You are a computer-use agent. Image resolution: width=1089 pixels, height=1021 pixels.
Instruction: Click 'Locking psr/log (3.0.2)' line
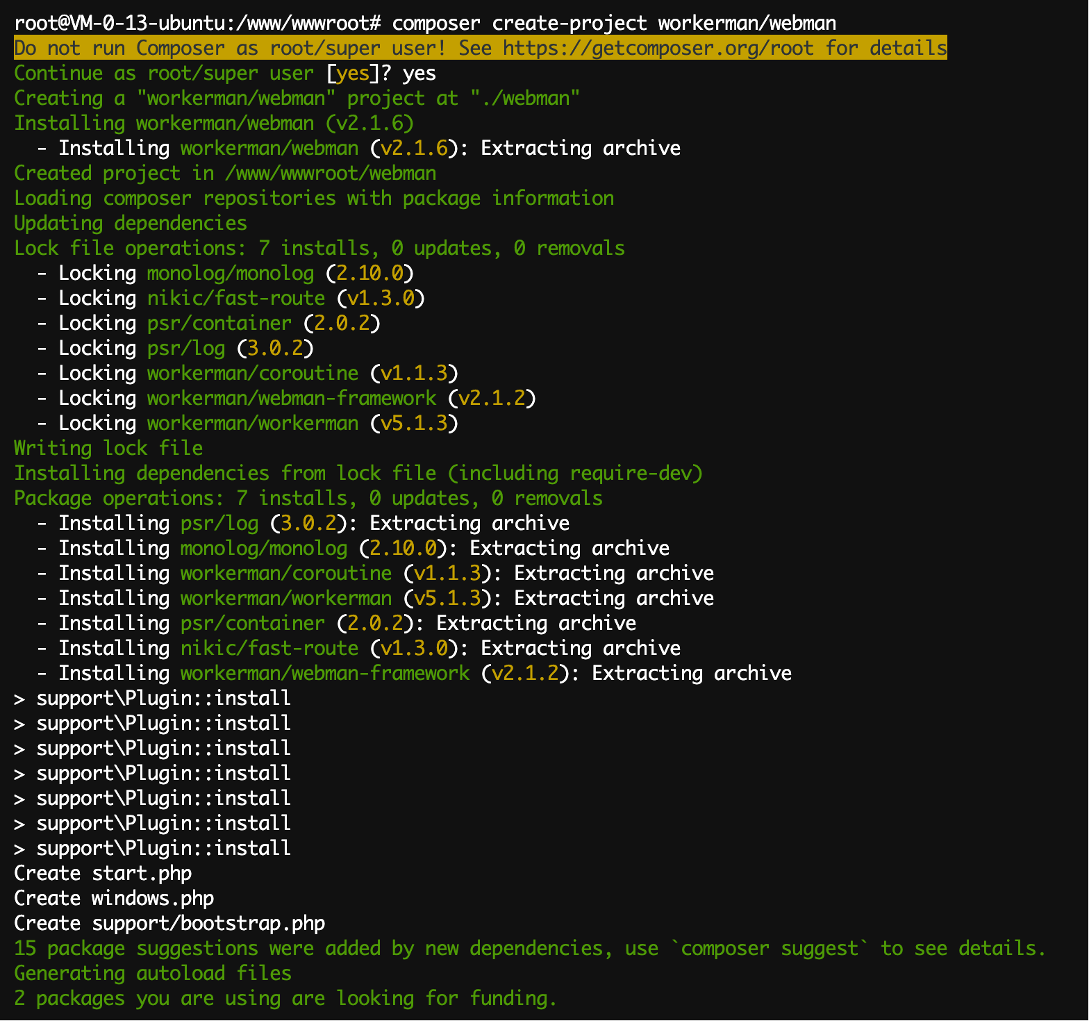click(175, 349)
